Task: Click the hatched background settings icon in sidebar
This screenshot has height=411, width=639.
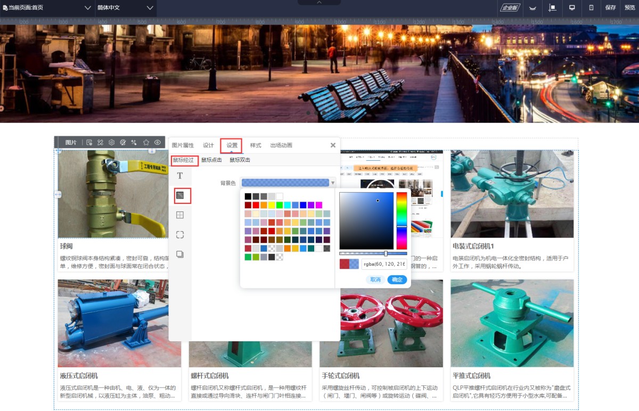Action: click(180, 195)
